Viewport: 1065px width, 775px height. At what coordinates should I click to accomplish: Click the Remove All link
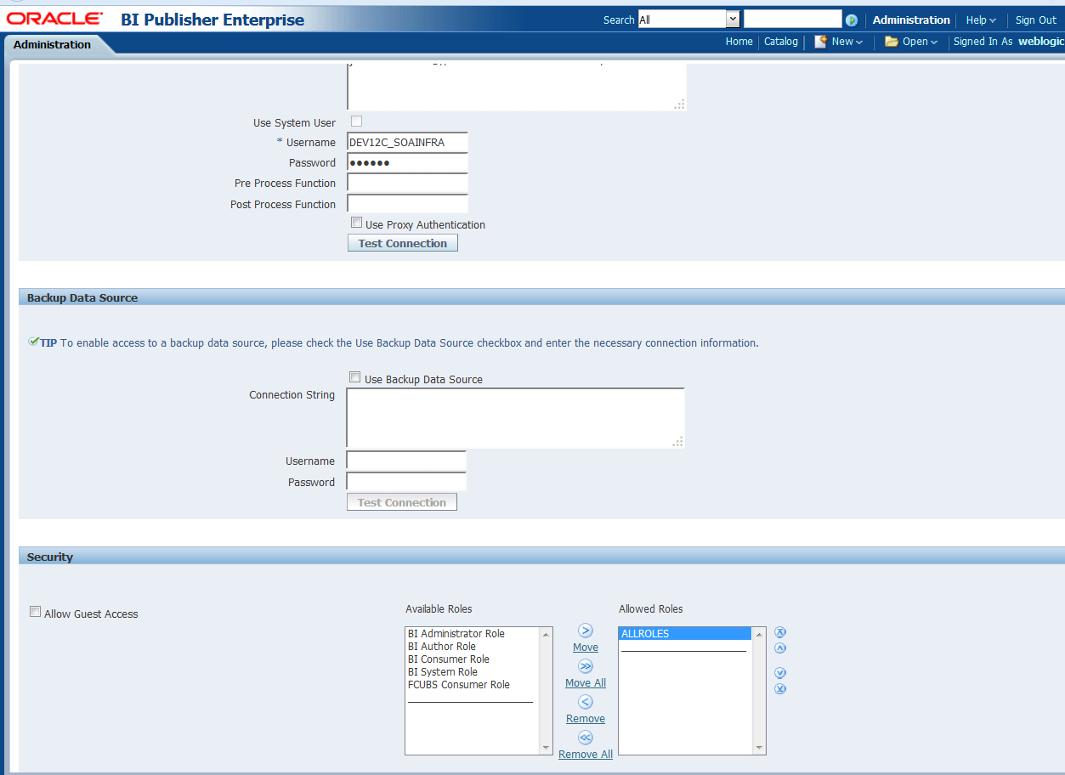pos(586,755)
